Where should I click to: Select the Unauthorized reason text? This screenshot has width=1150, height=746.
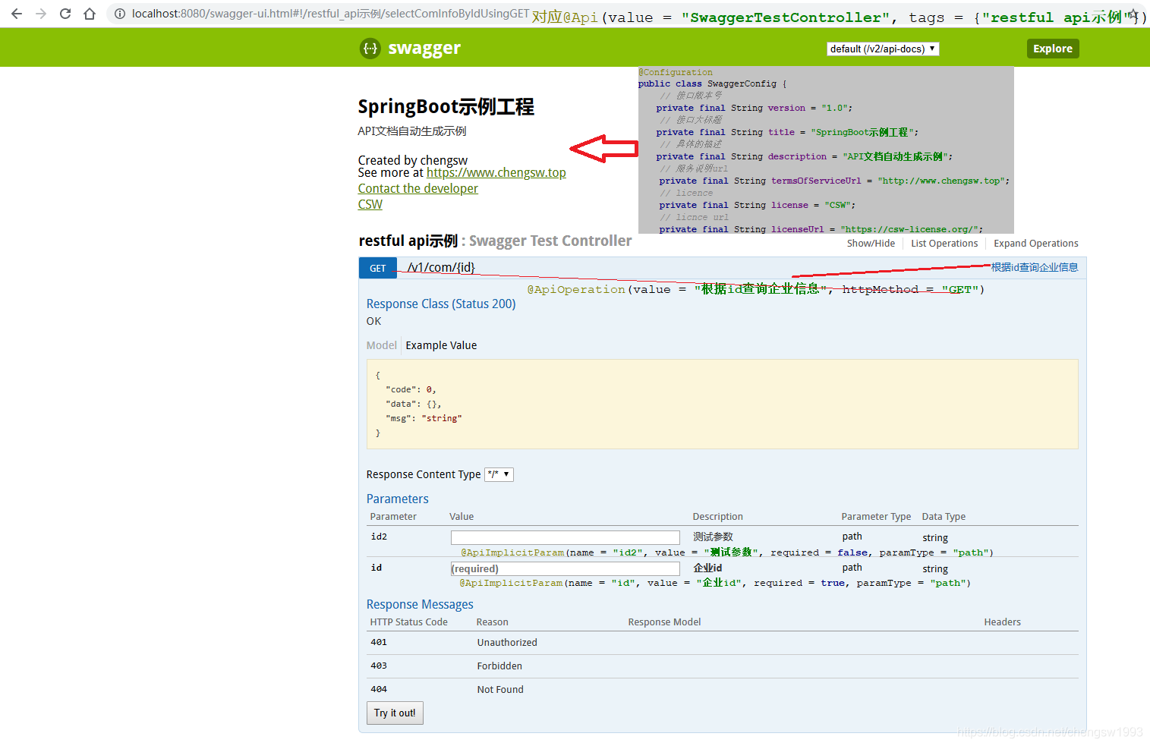click(x=507, y=643)
